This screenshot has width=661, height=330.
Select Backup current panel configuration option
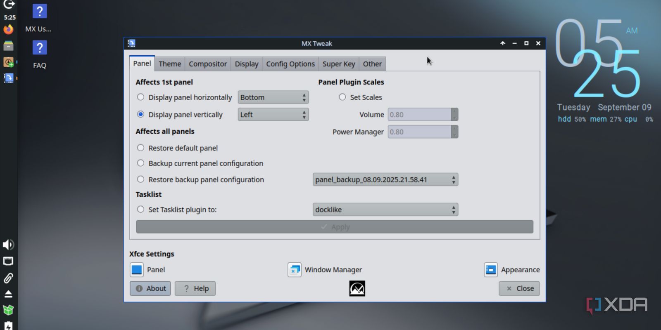[140, 163]
